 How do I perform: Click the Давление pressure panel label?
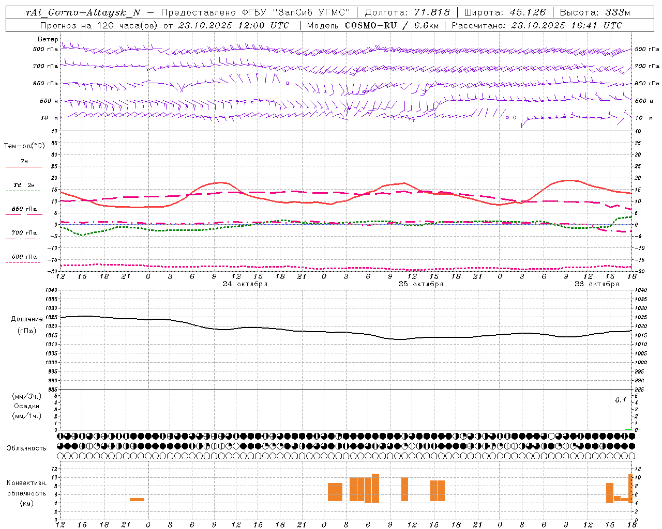(27, 319)
